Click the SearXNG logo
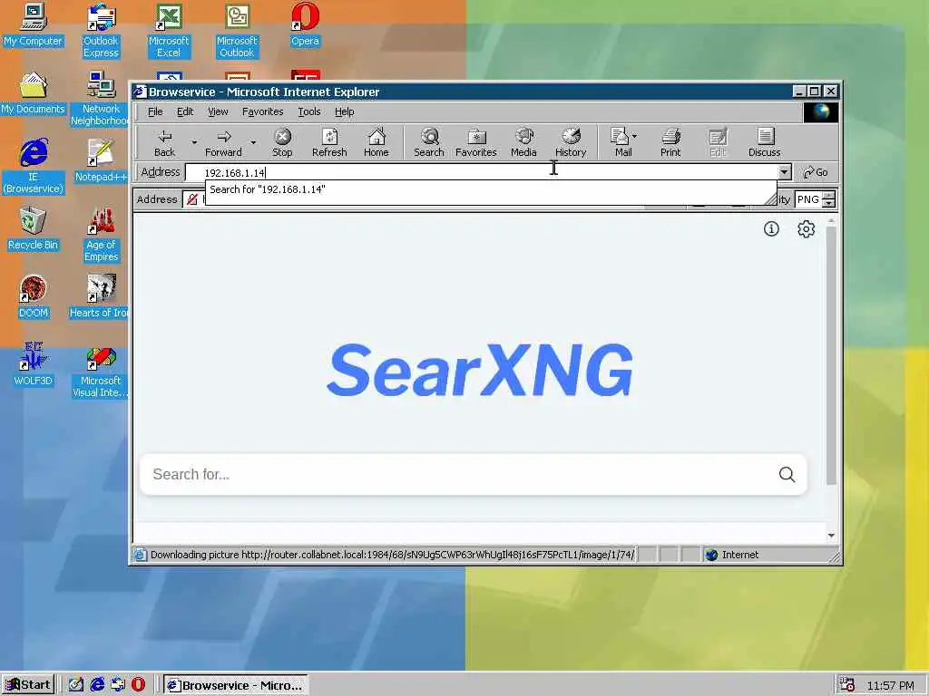This screenshot has height=696, width=929. (480, 371)
